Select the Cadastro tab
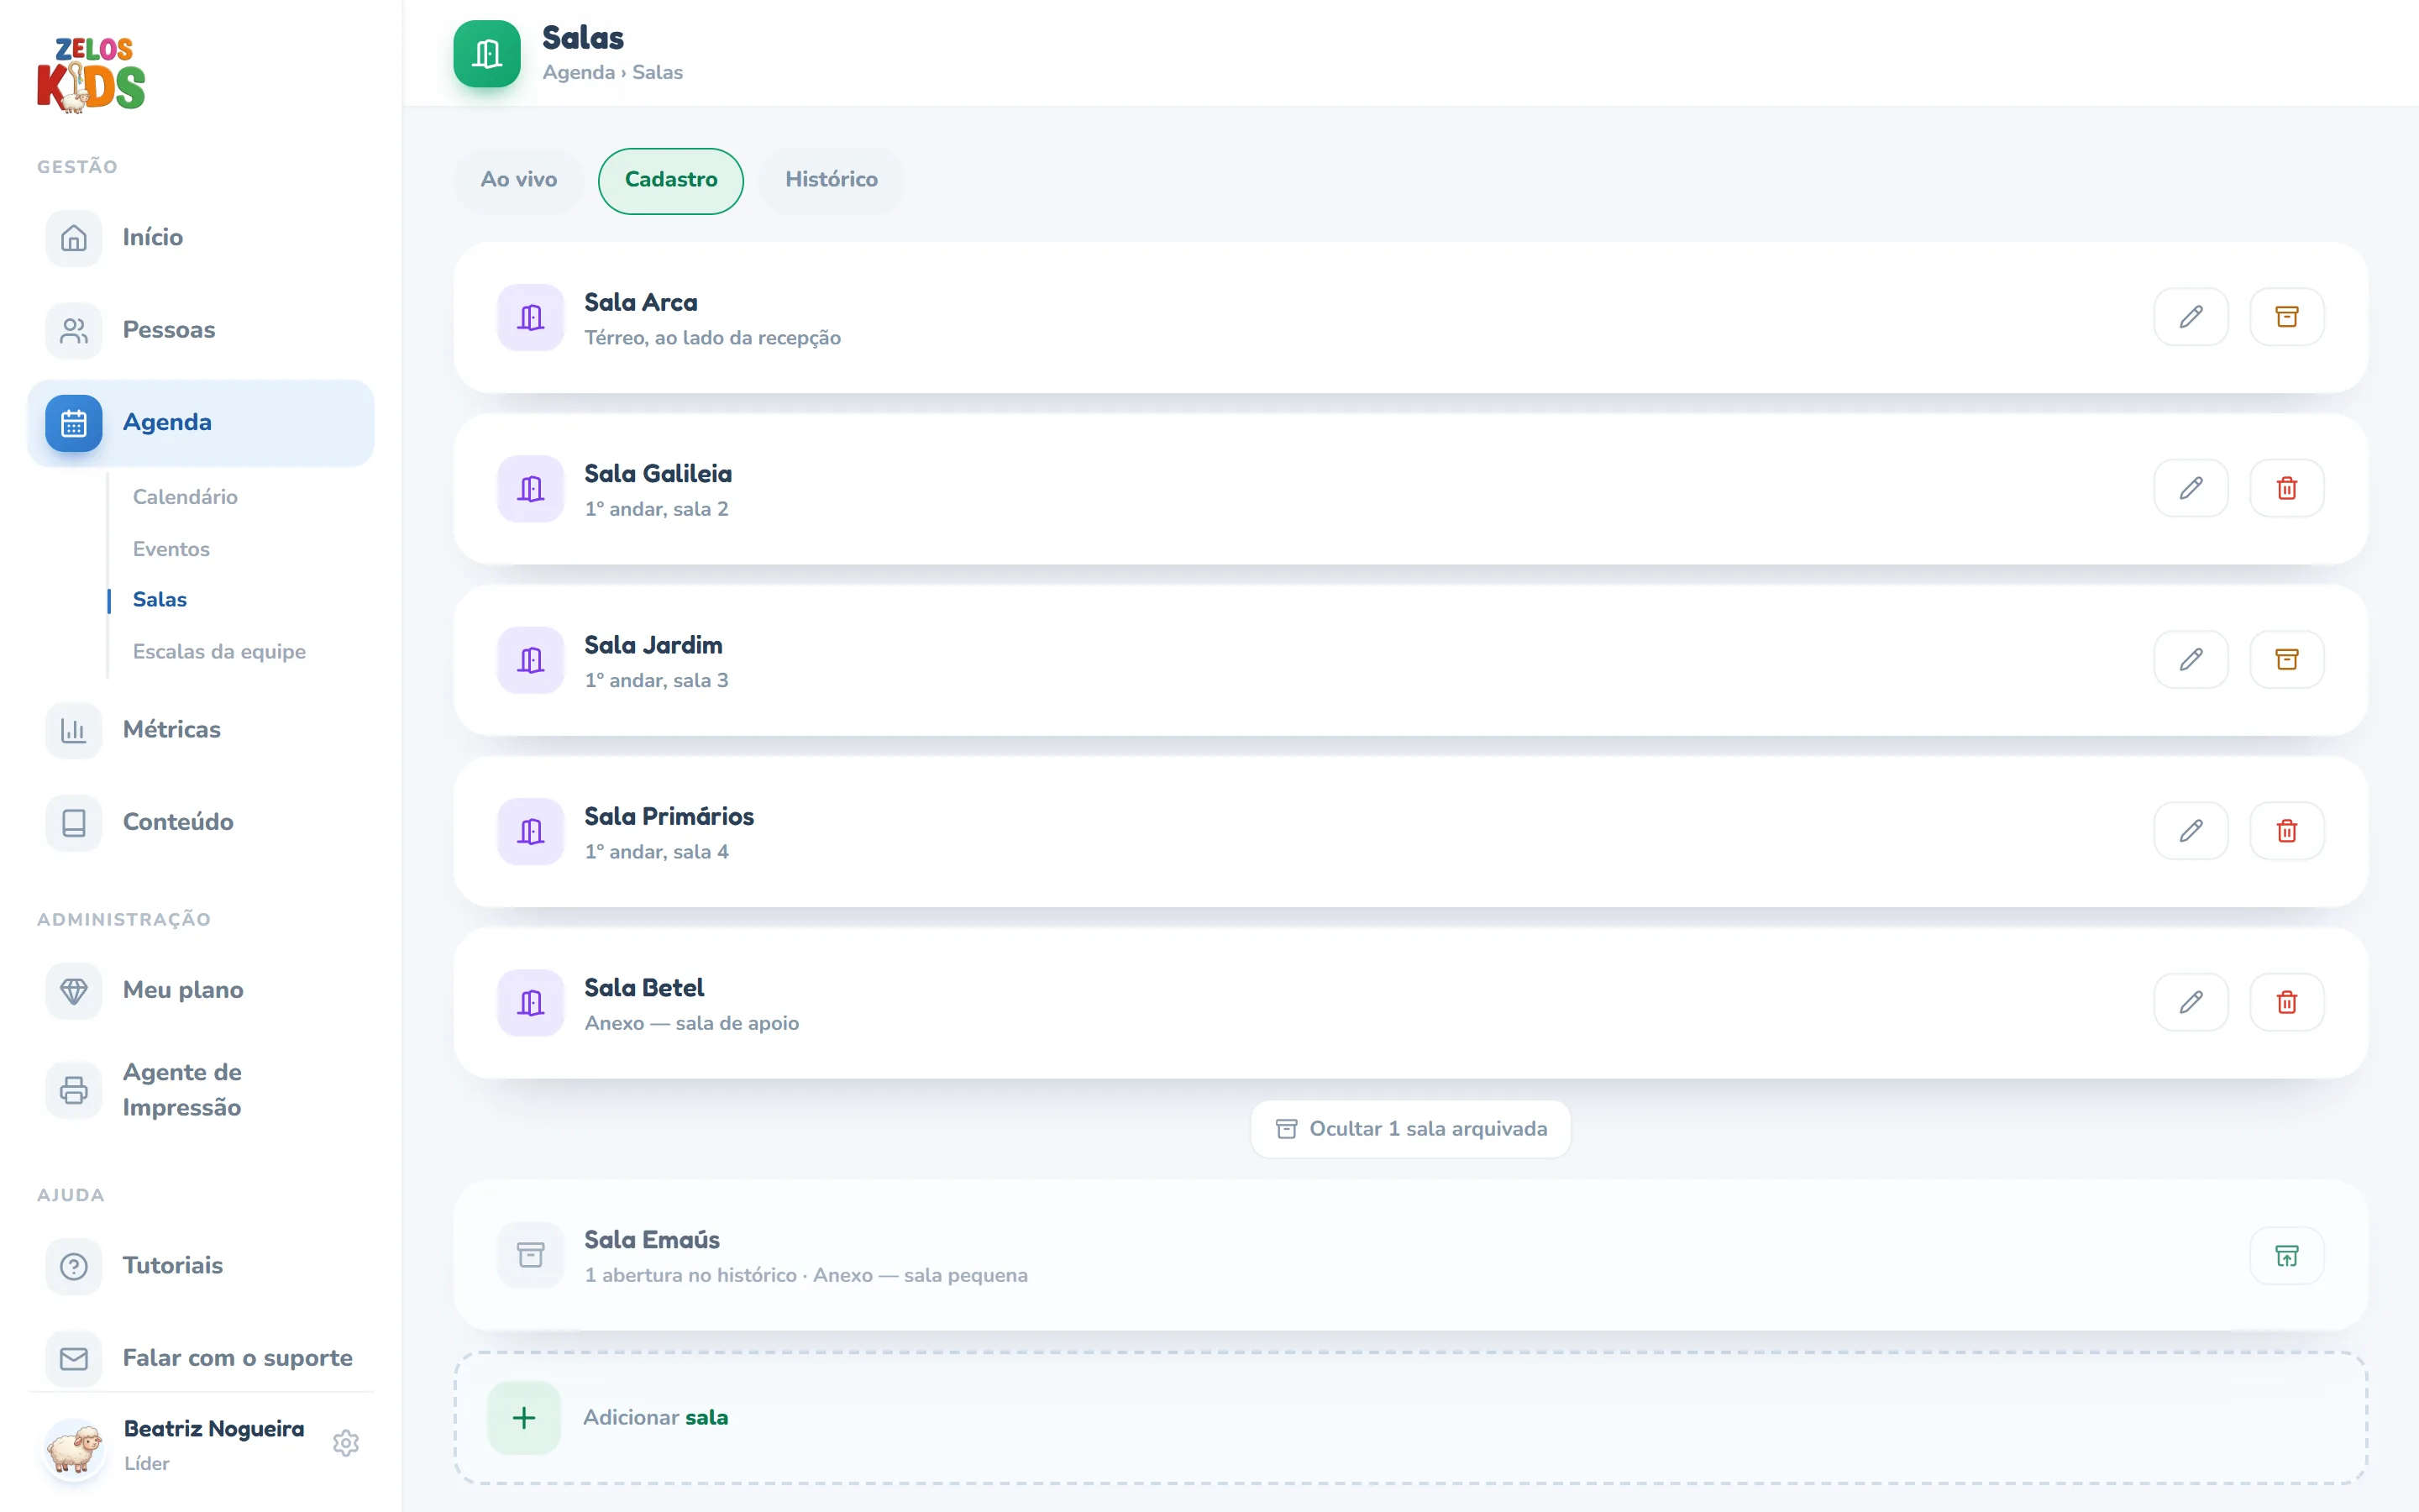Viewport: 2419px width, 1512px height. coord(671,180)
